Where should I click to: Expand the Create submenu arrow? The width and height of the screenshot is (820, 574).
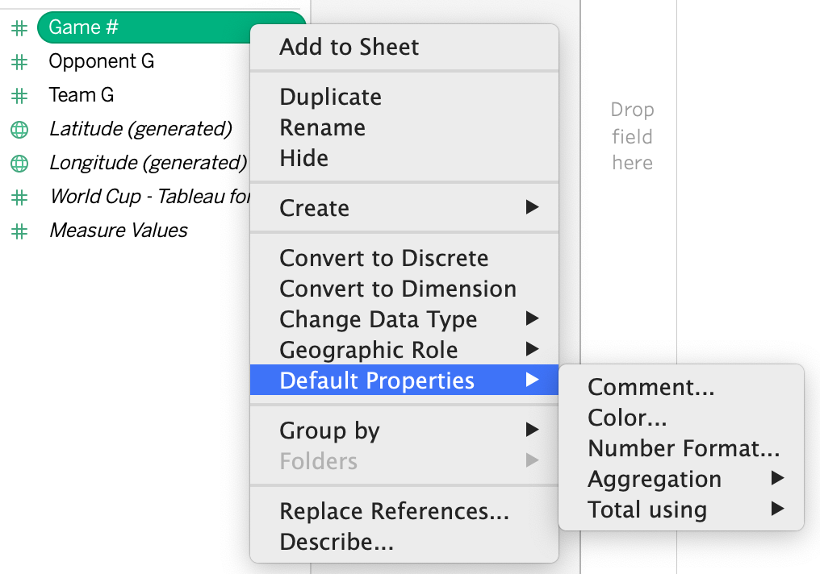click(532, 207)
